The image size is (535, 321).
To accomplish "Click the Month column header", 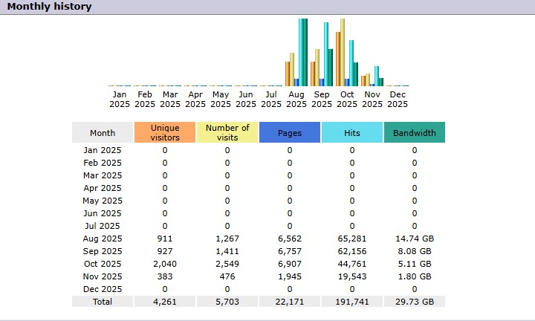I will (x=103, y=132).
